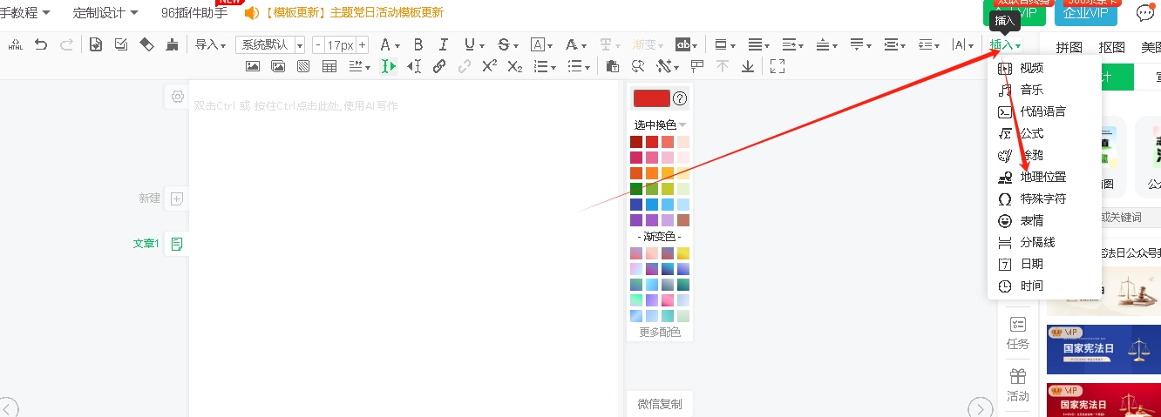1161x417 pixels.
Task: Toggle the green text direction button
Action: tap(388, 66)
